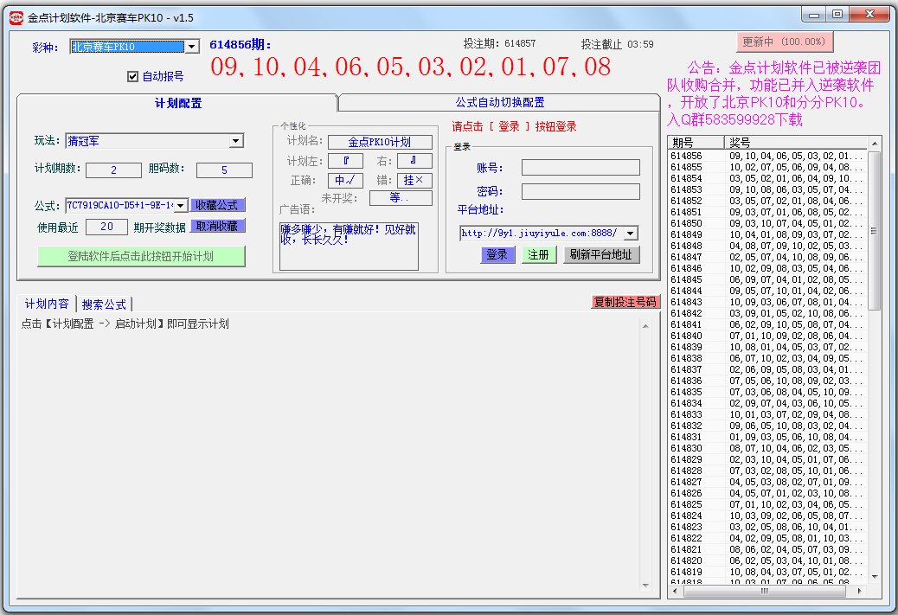Click the 账号 account input field
The width and height of the screenshot is (898, 615).
pos(580,168)
